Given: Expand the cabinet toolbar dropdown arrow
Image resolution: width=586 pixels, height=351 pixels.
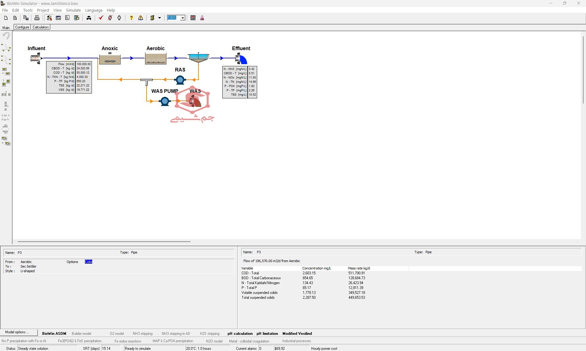Looking at the screenshot, I should coord(159,18).
